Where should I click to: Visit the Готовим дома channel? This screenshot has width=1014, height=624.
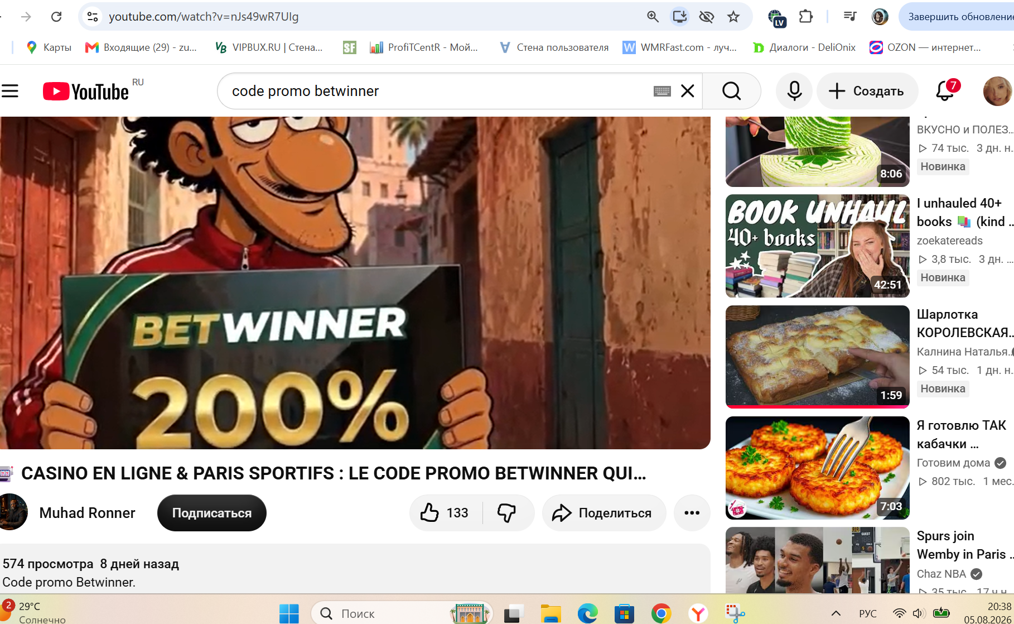(953, 463)
